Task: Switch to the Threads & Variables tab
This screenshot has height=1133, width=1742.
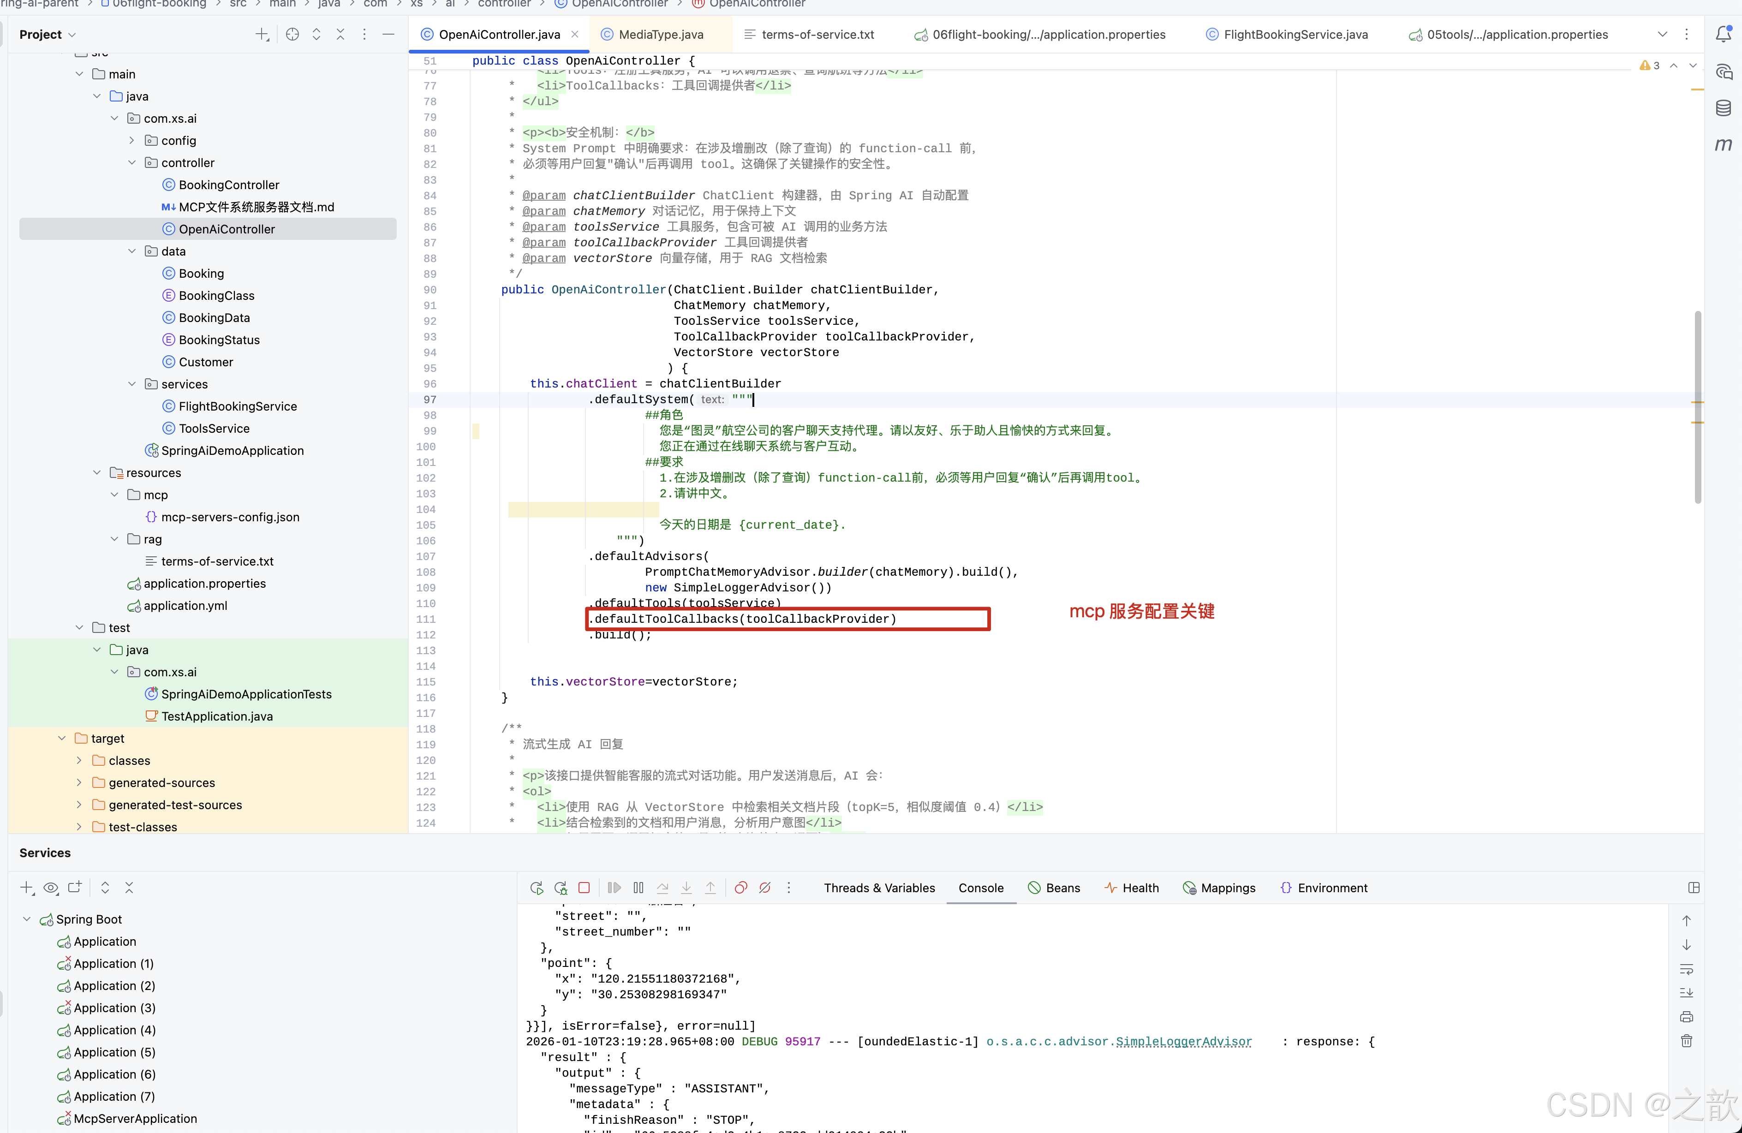Action: pos(879,888)
